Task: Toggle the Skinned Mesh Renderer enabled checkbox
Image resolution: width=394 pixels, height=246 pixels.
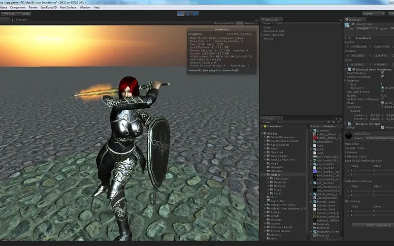Action: click(354, 69)
